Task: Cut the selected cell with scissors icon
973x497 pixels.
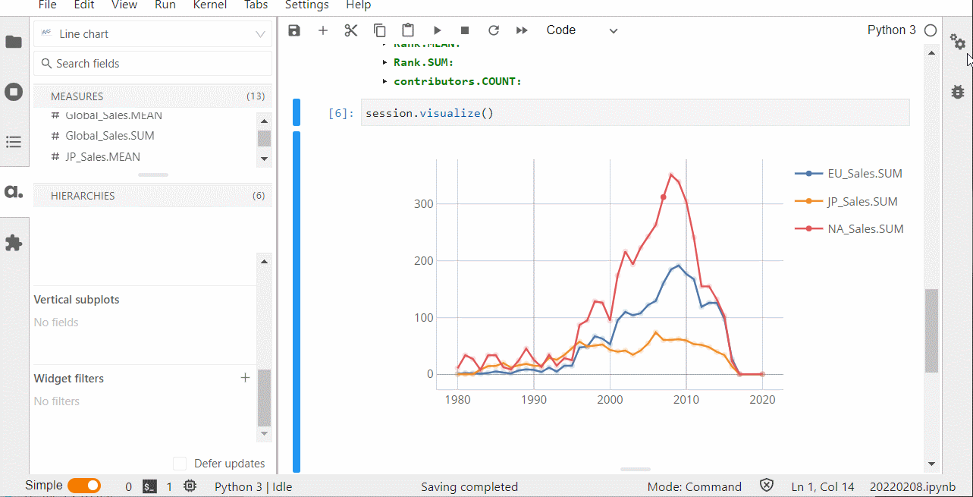Action: pos(350,30)
